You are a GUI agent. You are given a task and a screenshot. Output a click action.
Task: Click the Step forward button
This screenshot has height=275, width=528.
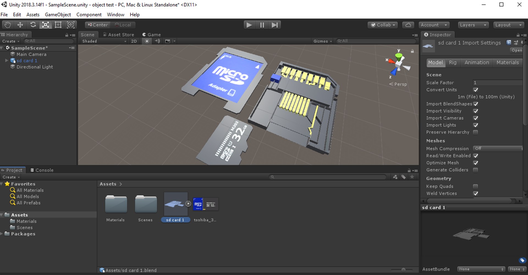coord(275,25)
